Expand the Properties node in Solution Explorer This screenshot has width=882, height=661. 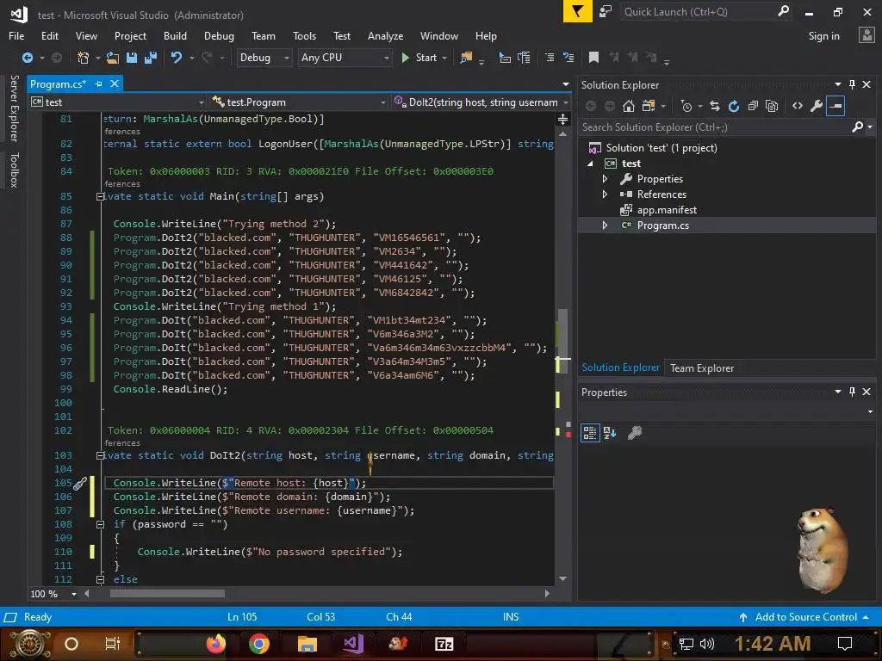[605, 179]
